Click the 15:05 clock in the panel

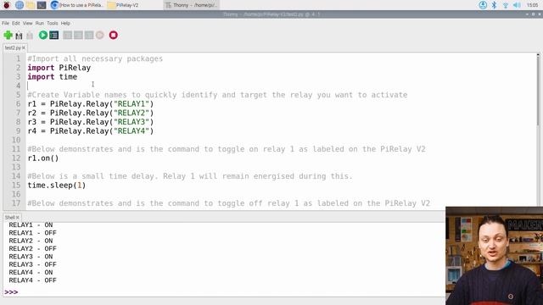532,5
